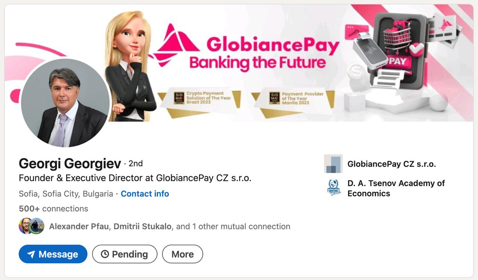Click the Pending invitation button label
478x280 pixels.
coord(130,254)
